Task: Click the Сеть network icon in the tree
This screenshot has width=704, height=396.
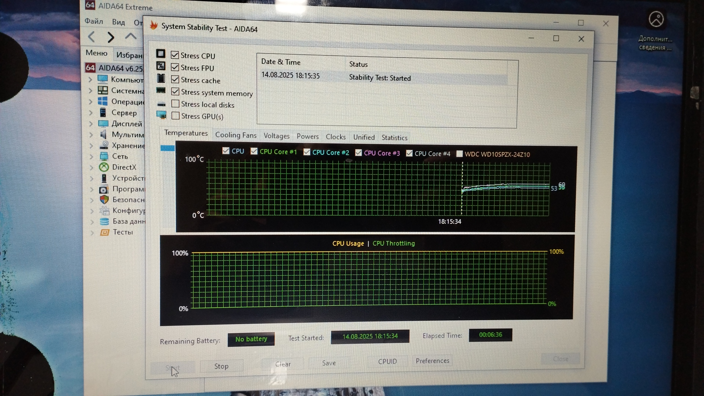Action: 104,156
